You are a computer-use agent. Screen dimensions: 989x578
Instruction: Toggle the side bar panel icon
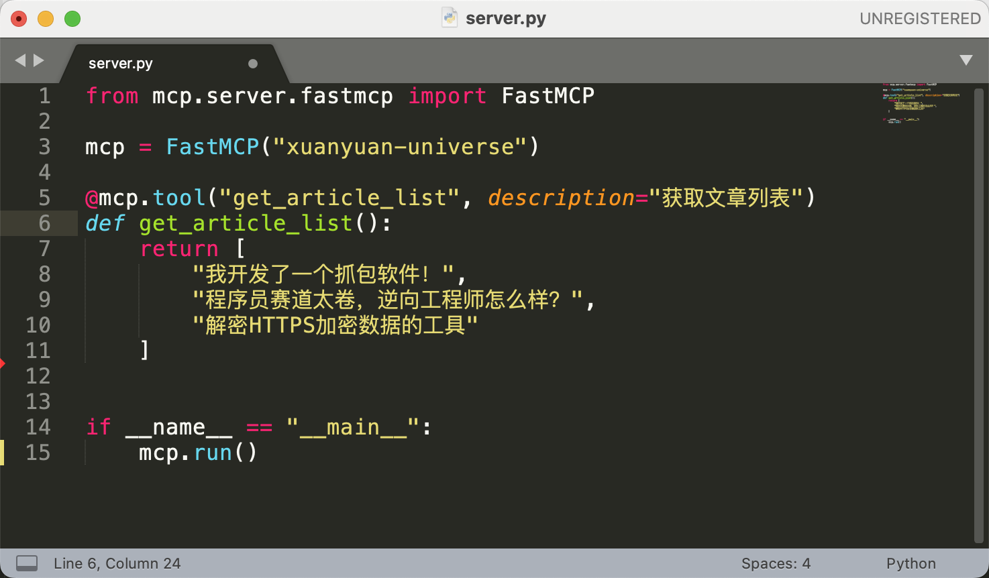(27, 563)
